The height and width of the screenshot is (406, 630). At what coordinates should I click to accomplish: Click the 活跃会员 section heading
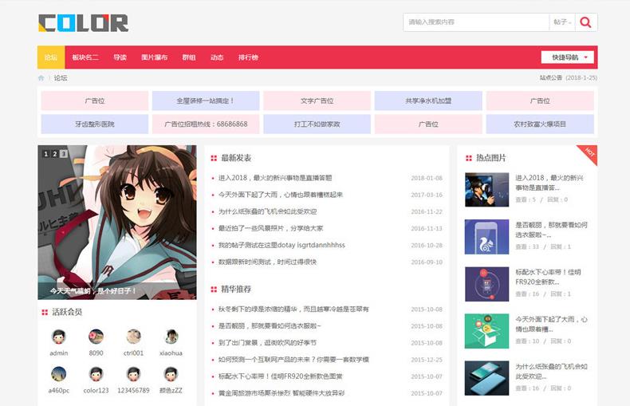click(67, 312)
